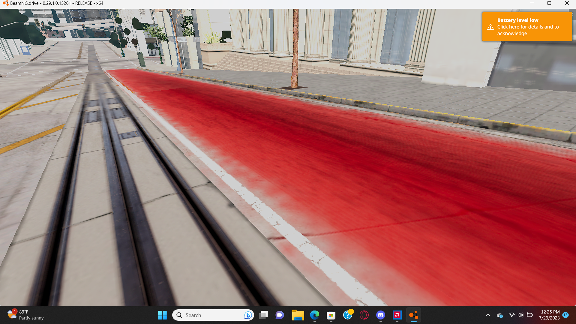Viewport: 576px width, 324px height.
Task: Switch to Microsoft Edge browser
Action: 314,315
